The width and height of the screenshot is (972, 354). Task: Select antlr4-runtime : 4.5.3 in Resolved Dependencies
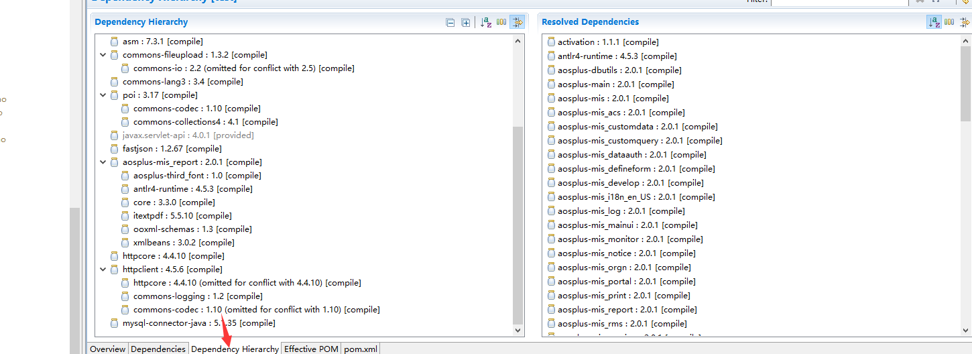[x=617, y=56]
